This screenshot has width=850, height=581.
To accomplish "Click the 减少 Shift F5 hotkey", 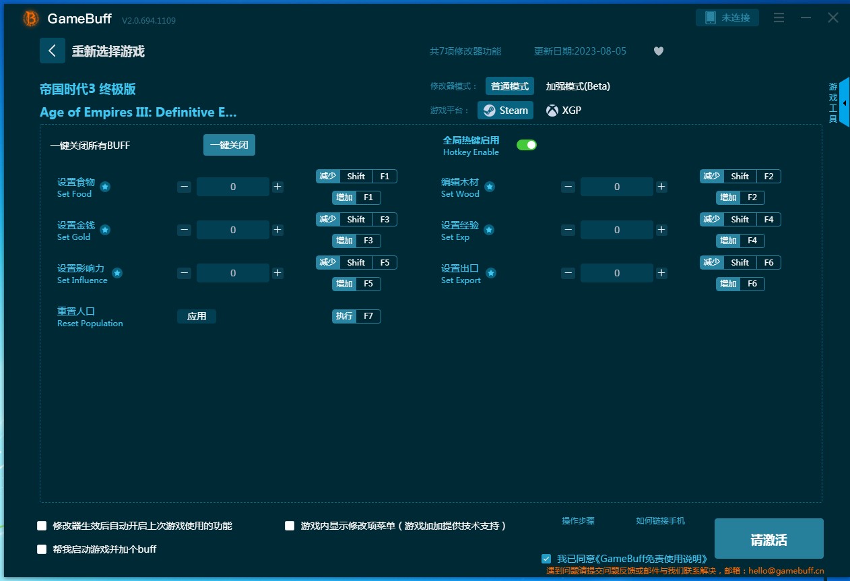I will (x=356, y=262).
